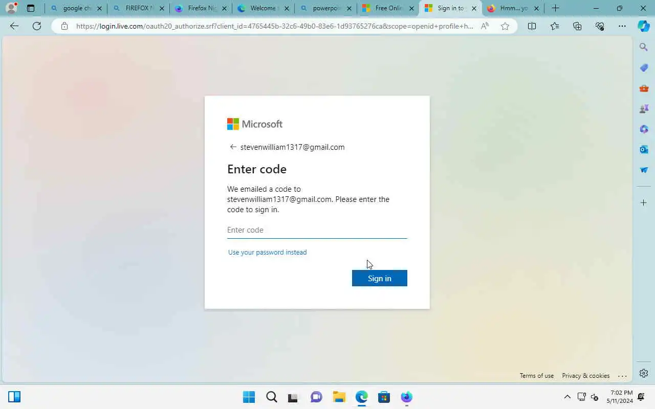Switch to the 'Firefox Nig' tab
This screenshot has height=409, width=655.
[x=202, y=8]
